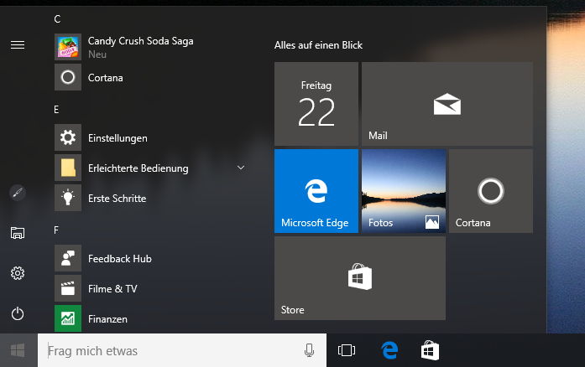Select the 'Einstellungen' label
Viewport: 585px width, 367px height.
coord(118,138)
